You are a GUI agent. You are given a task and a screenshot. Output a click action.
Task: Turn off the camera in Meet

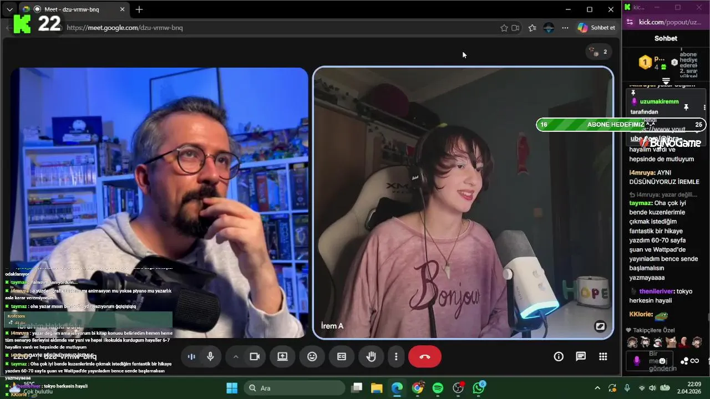coord(255,357)
